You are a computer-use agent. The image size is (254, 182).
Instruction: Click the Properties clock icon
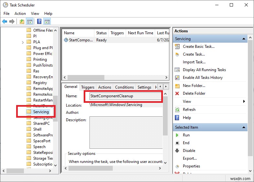coord(177,166)
